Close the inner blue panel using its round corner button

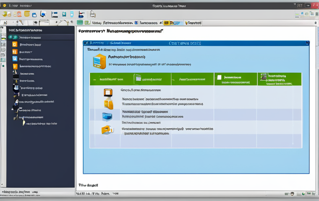pos(307,43)
